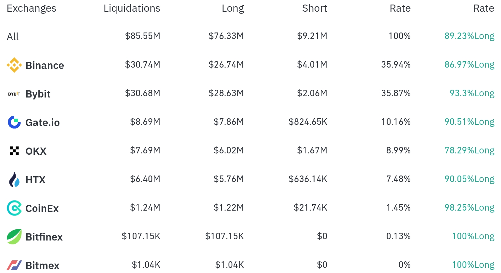
Task: Select the All exchanges row label
Action: tap(13, 37)
